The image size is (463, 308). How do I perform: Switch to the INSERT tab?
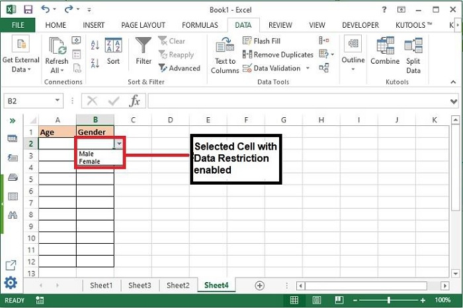[x=94, y=25]
